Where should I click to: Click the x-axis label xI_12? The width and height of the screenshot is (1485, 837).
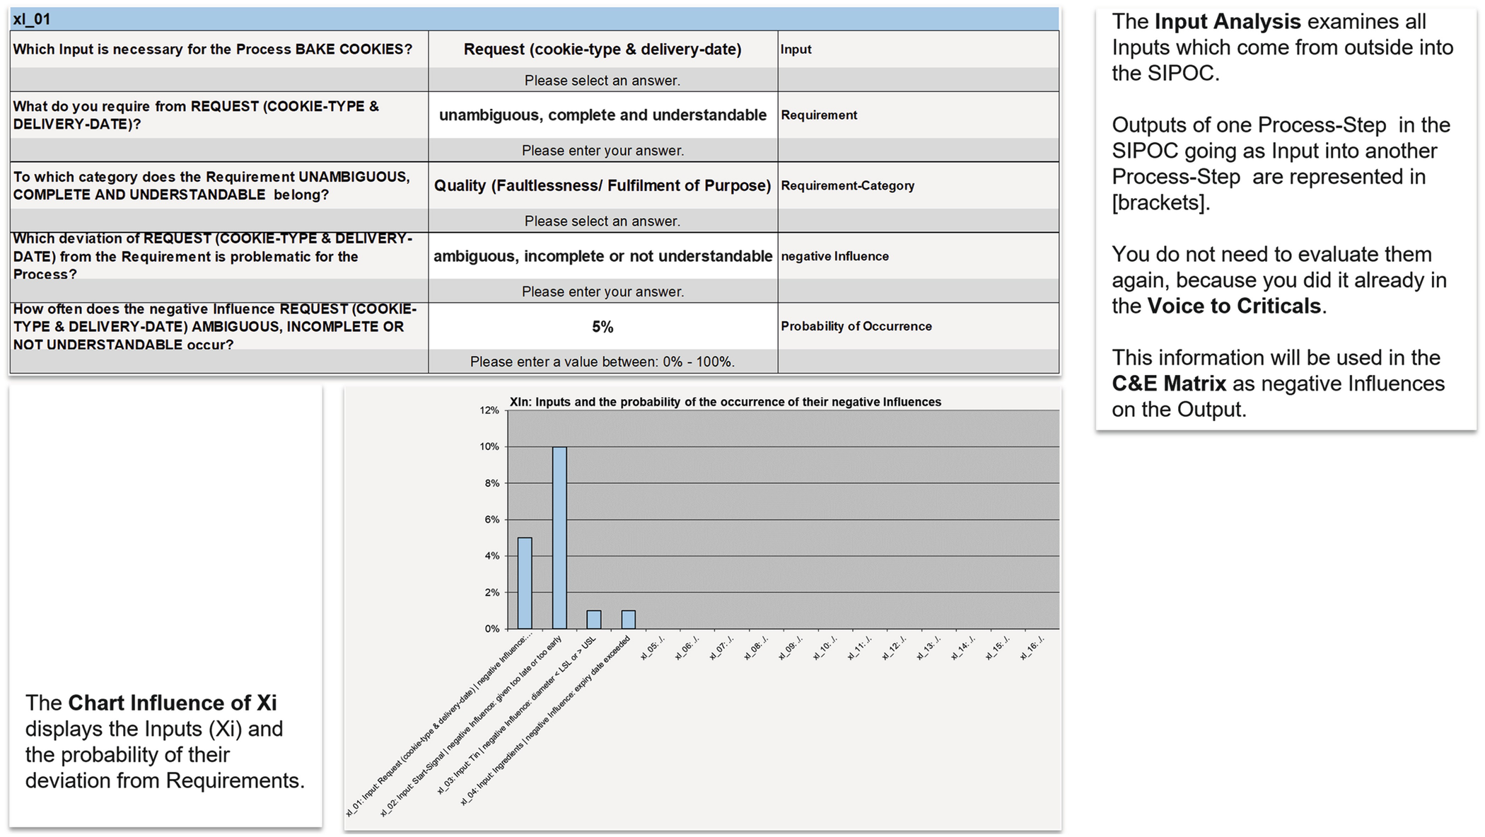coord(895,647)
